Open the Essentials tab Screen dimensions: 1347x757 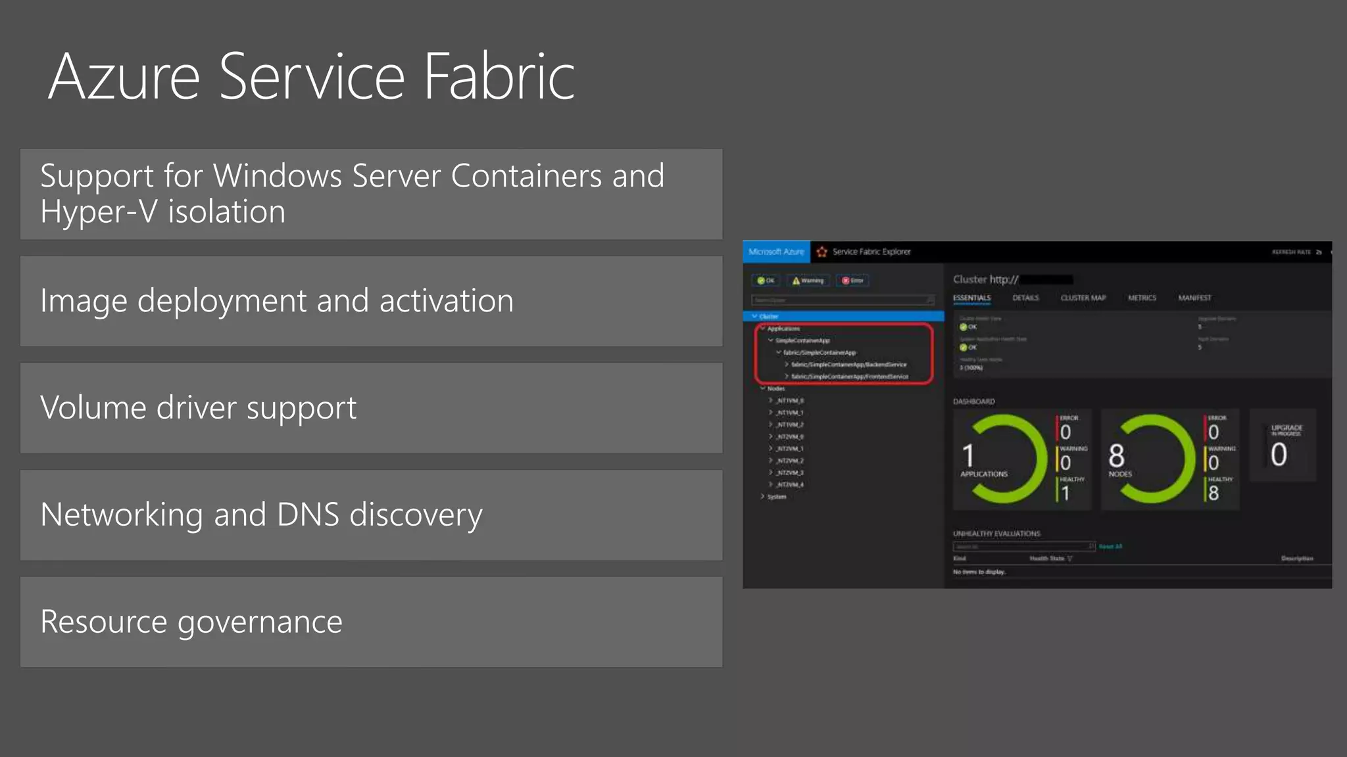coord(971,298)
